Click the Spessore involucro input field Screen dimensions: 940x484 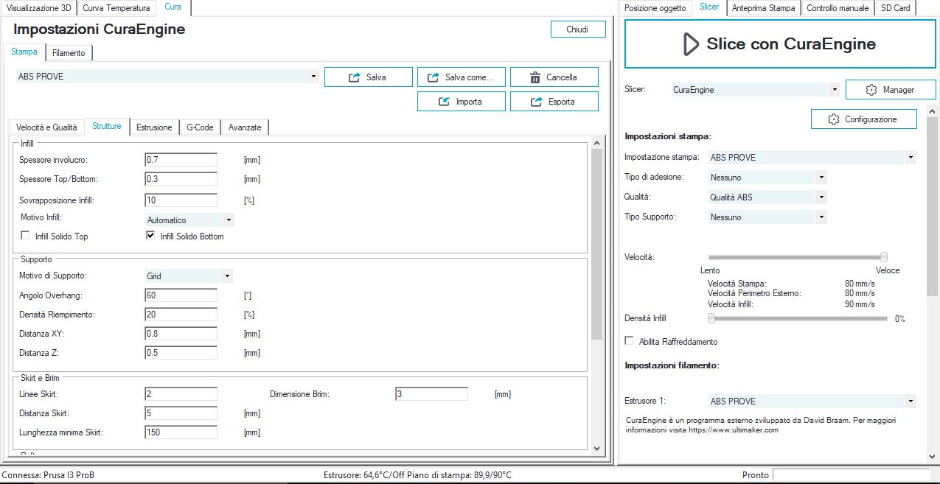pos(181,160)
